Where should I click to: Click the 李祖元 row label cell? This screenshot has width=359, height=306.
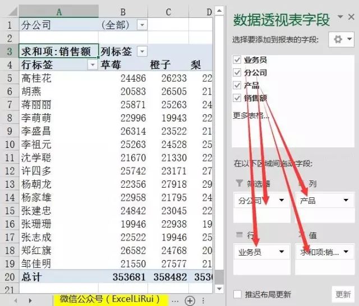(x=59, y=145)
